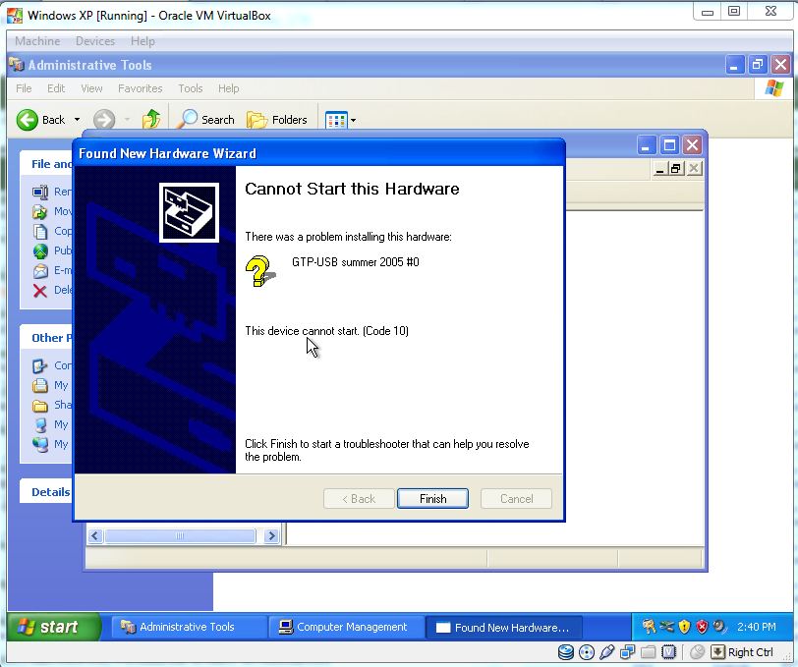
Task: Open the Devices menu in VirtualBox
Action: pyautogui.click(x=95, y=41)
